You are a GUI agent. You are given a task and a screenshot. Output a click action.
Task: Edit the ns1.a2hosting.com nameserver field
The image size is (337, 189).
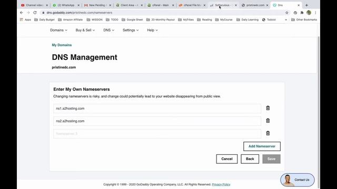point(157,109)
